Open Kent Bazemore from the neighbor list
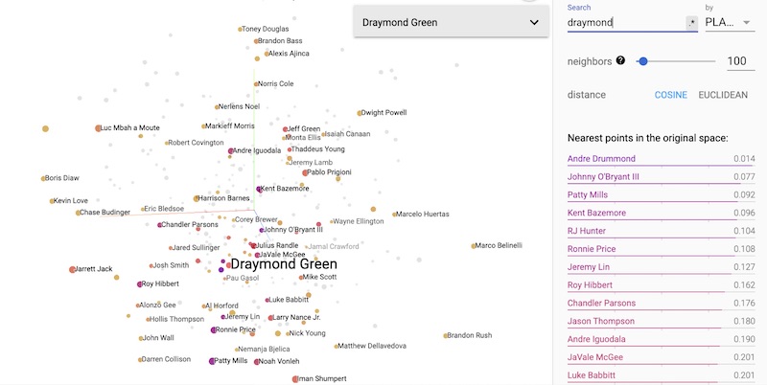 click(x=596, y=213)
